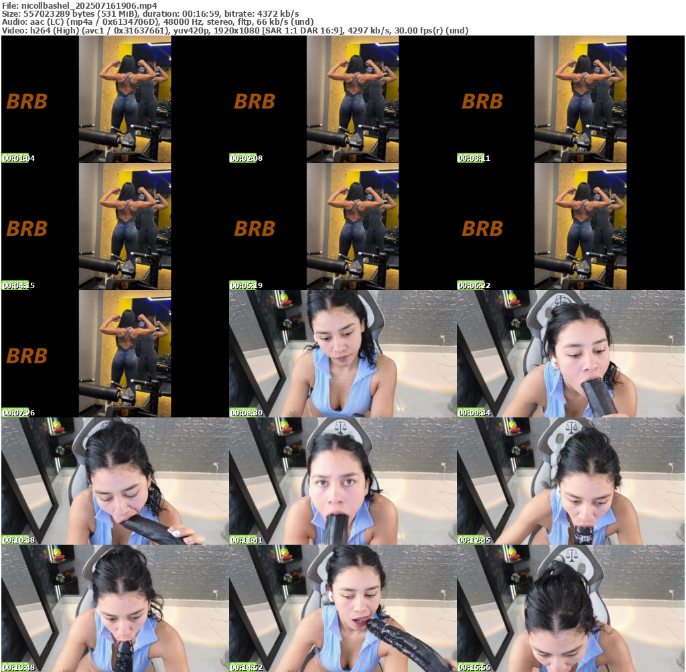The image size is (686, 672).
Task: Click the 00:03:11 timestamp label
Action: point(474,158)
